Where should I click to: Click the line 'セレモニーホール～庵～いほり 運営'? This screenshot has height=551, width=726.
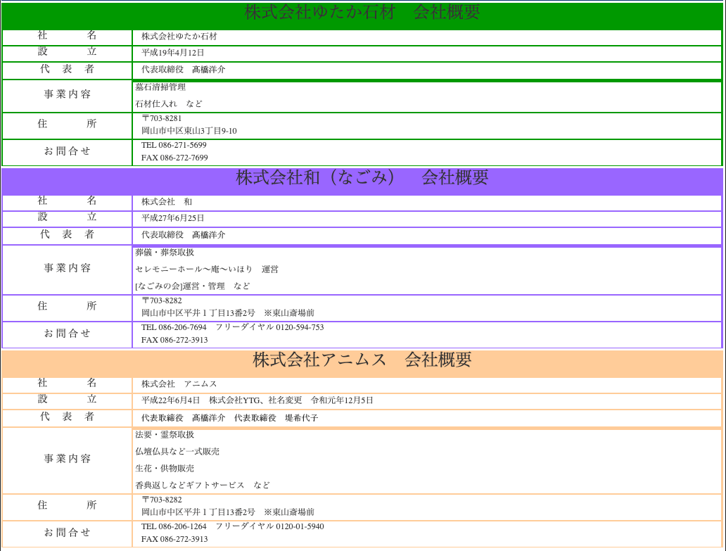click(207, 270)
